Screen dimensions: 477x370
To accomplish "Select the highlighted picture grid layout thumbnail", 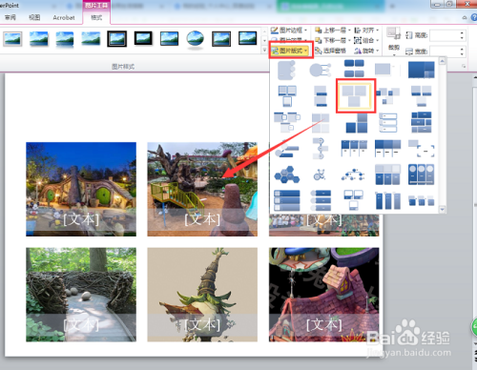I will point(356,96).
